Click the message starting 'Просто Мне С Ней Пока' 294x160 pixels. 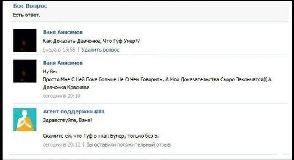(x=157, y=79)
